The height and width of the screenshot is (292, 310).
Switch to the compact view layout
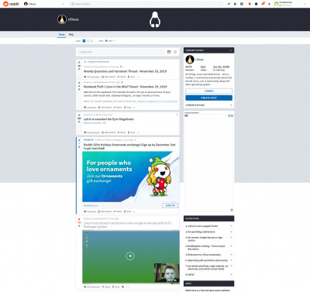pos(91,41)
